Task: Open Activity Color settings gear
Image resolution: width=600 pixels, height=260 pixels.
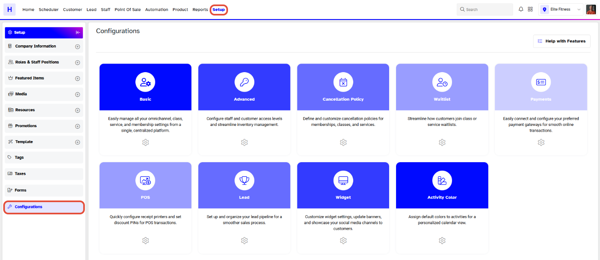Action: (442, 240)
